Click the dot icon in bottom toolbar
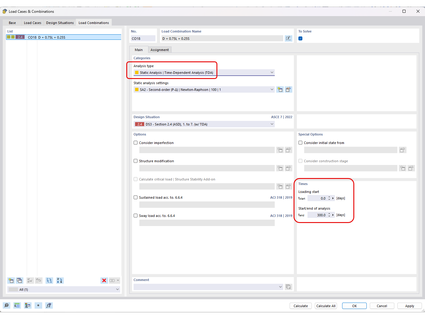This screenshot has width=425, height=319. click(38, 305)
